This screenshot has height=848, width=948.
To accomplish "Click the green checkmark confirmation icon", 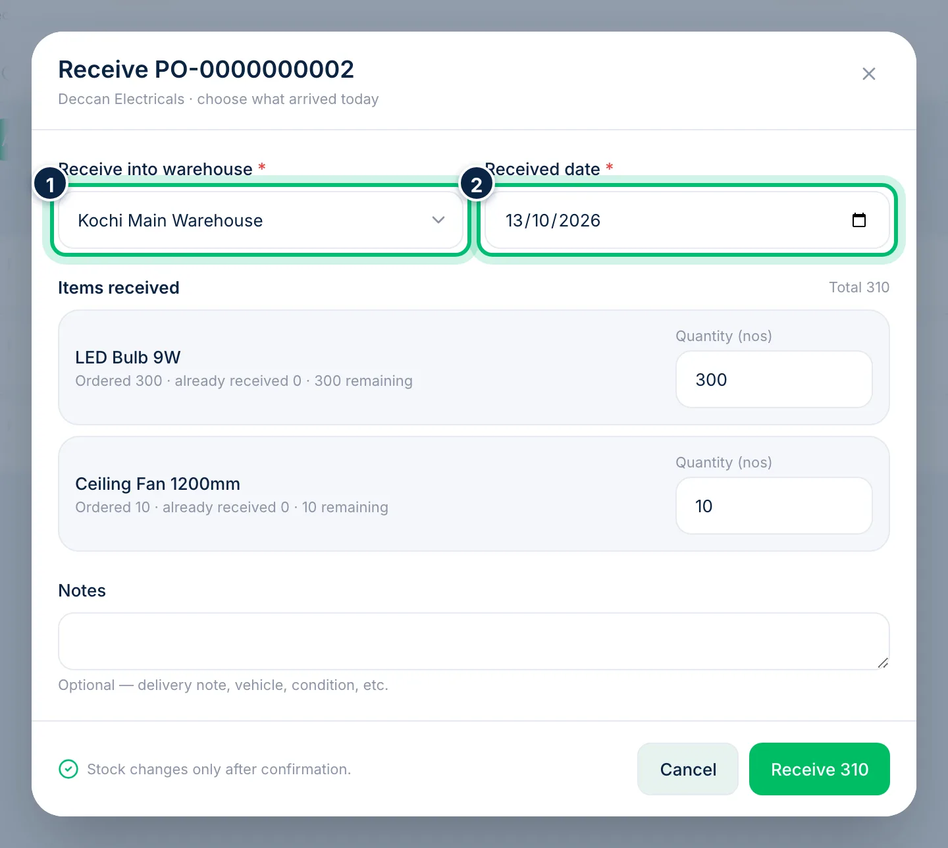I will (68, 769).
